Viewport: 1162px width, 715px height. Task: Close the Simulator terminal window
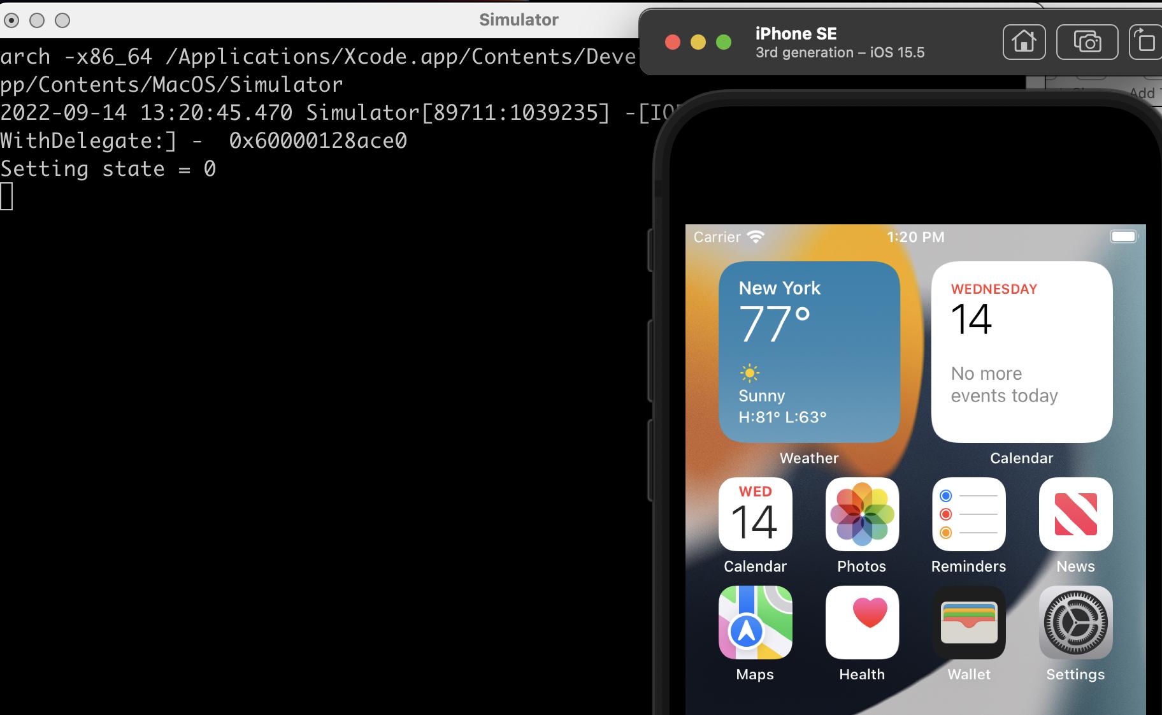pos(11,20)
